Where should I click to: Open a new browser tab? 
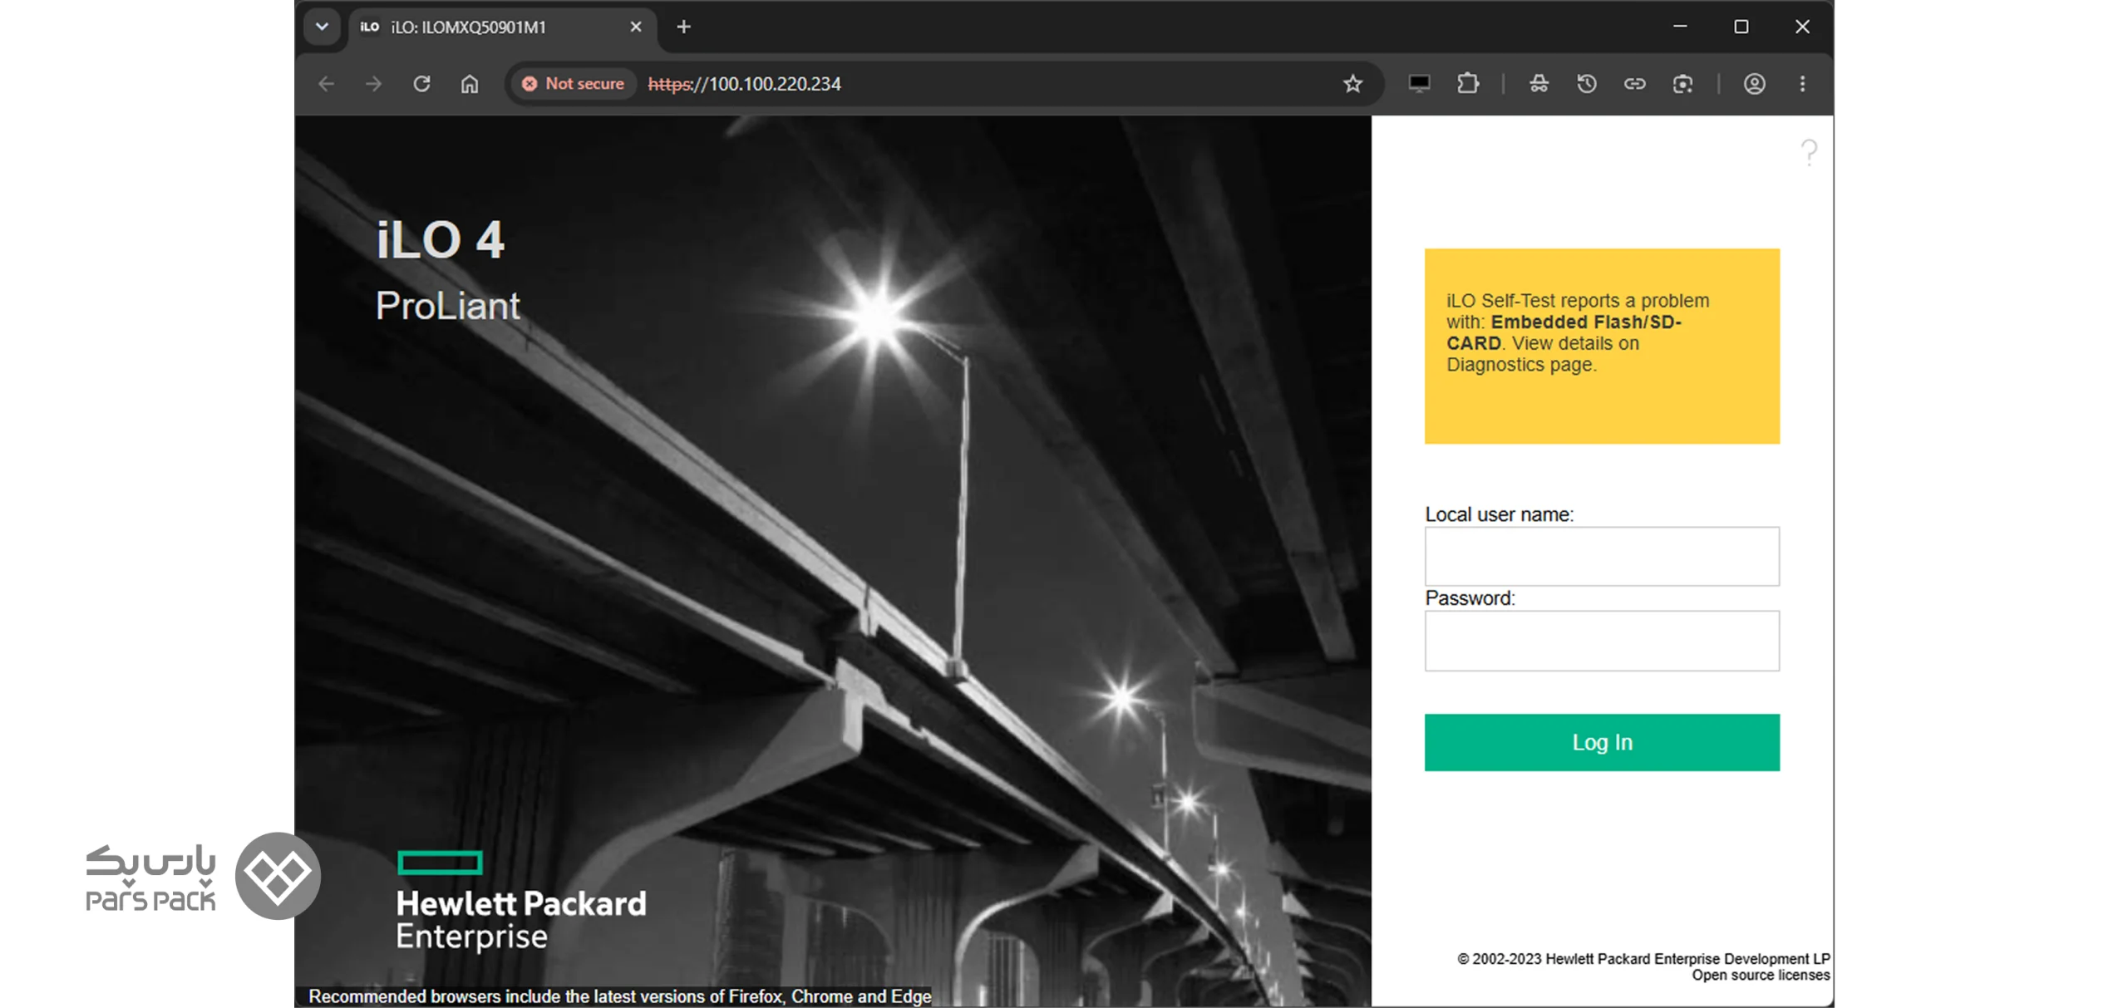click(x=683, y=27)
